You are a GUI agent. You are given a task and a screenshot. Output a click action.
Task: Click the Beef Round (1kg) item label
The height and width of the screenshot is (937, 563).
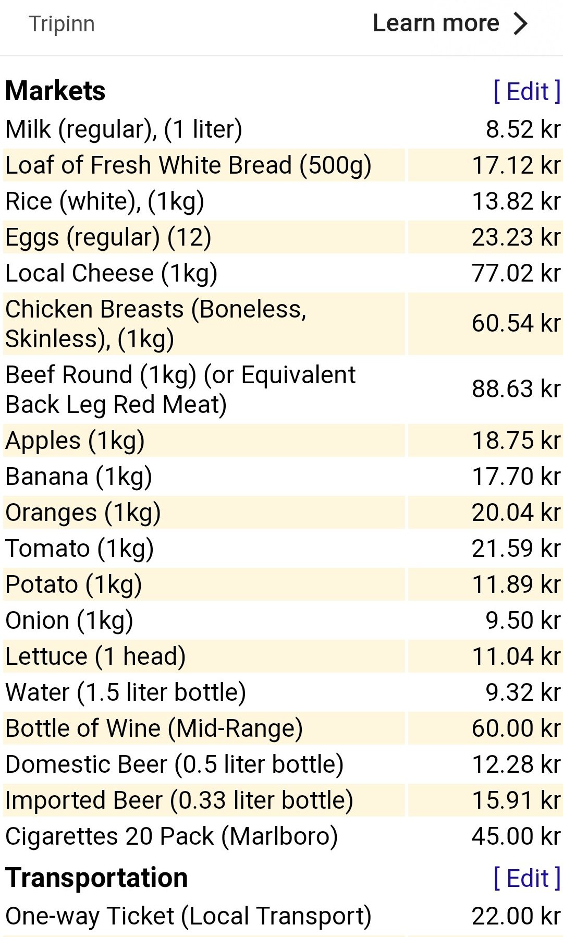click(x=180, y=389)
